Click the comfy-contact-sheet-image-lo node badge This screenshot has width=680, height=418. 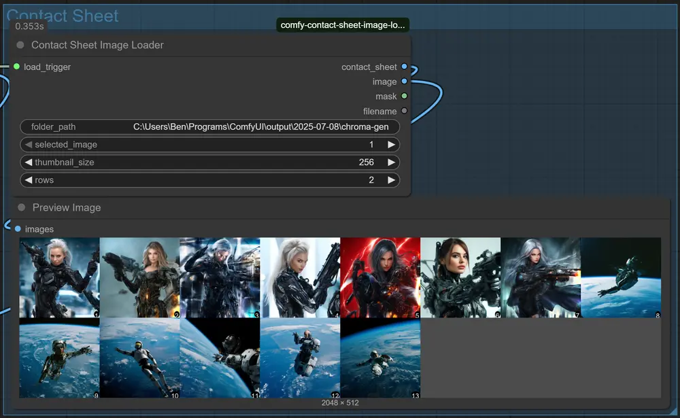(x=342, y=24)
